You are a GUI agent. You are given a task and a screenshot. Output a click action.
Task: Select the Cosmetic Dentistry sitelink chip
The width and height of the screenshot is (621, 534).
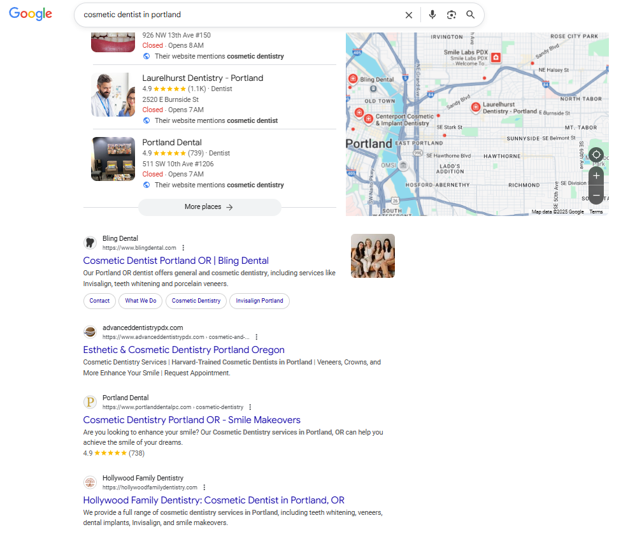pos(196,301)
